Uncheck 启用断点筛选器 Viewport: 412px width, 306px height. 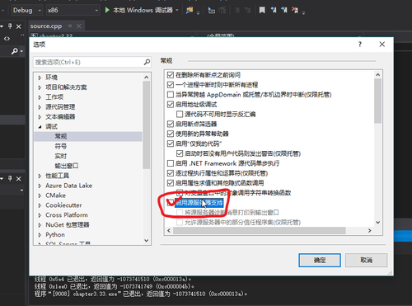171,124
